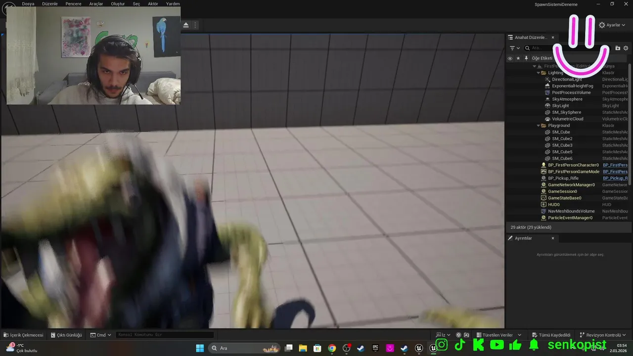This screenshot has height=356, width=633.
Task: Select the BP_FirstPersonCharacter0 actor icon
Action: click(543, 165)
